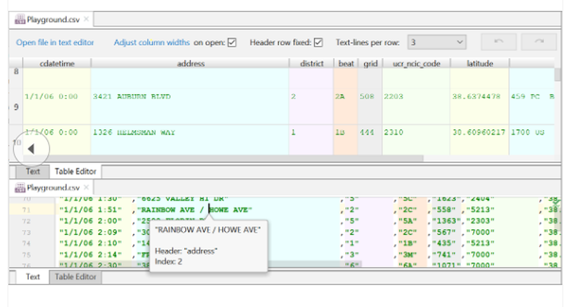Click vertical scrollbar of table editor

tap(558, 75)
